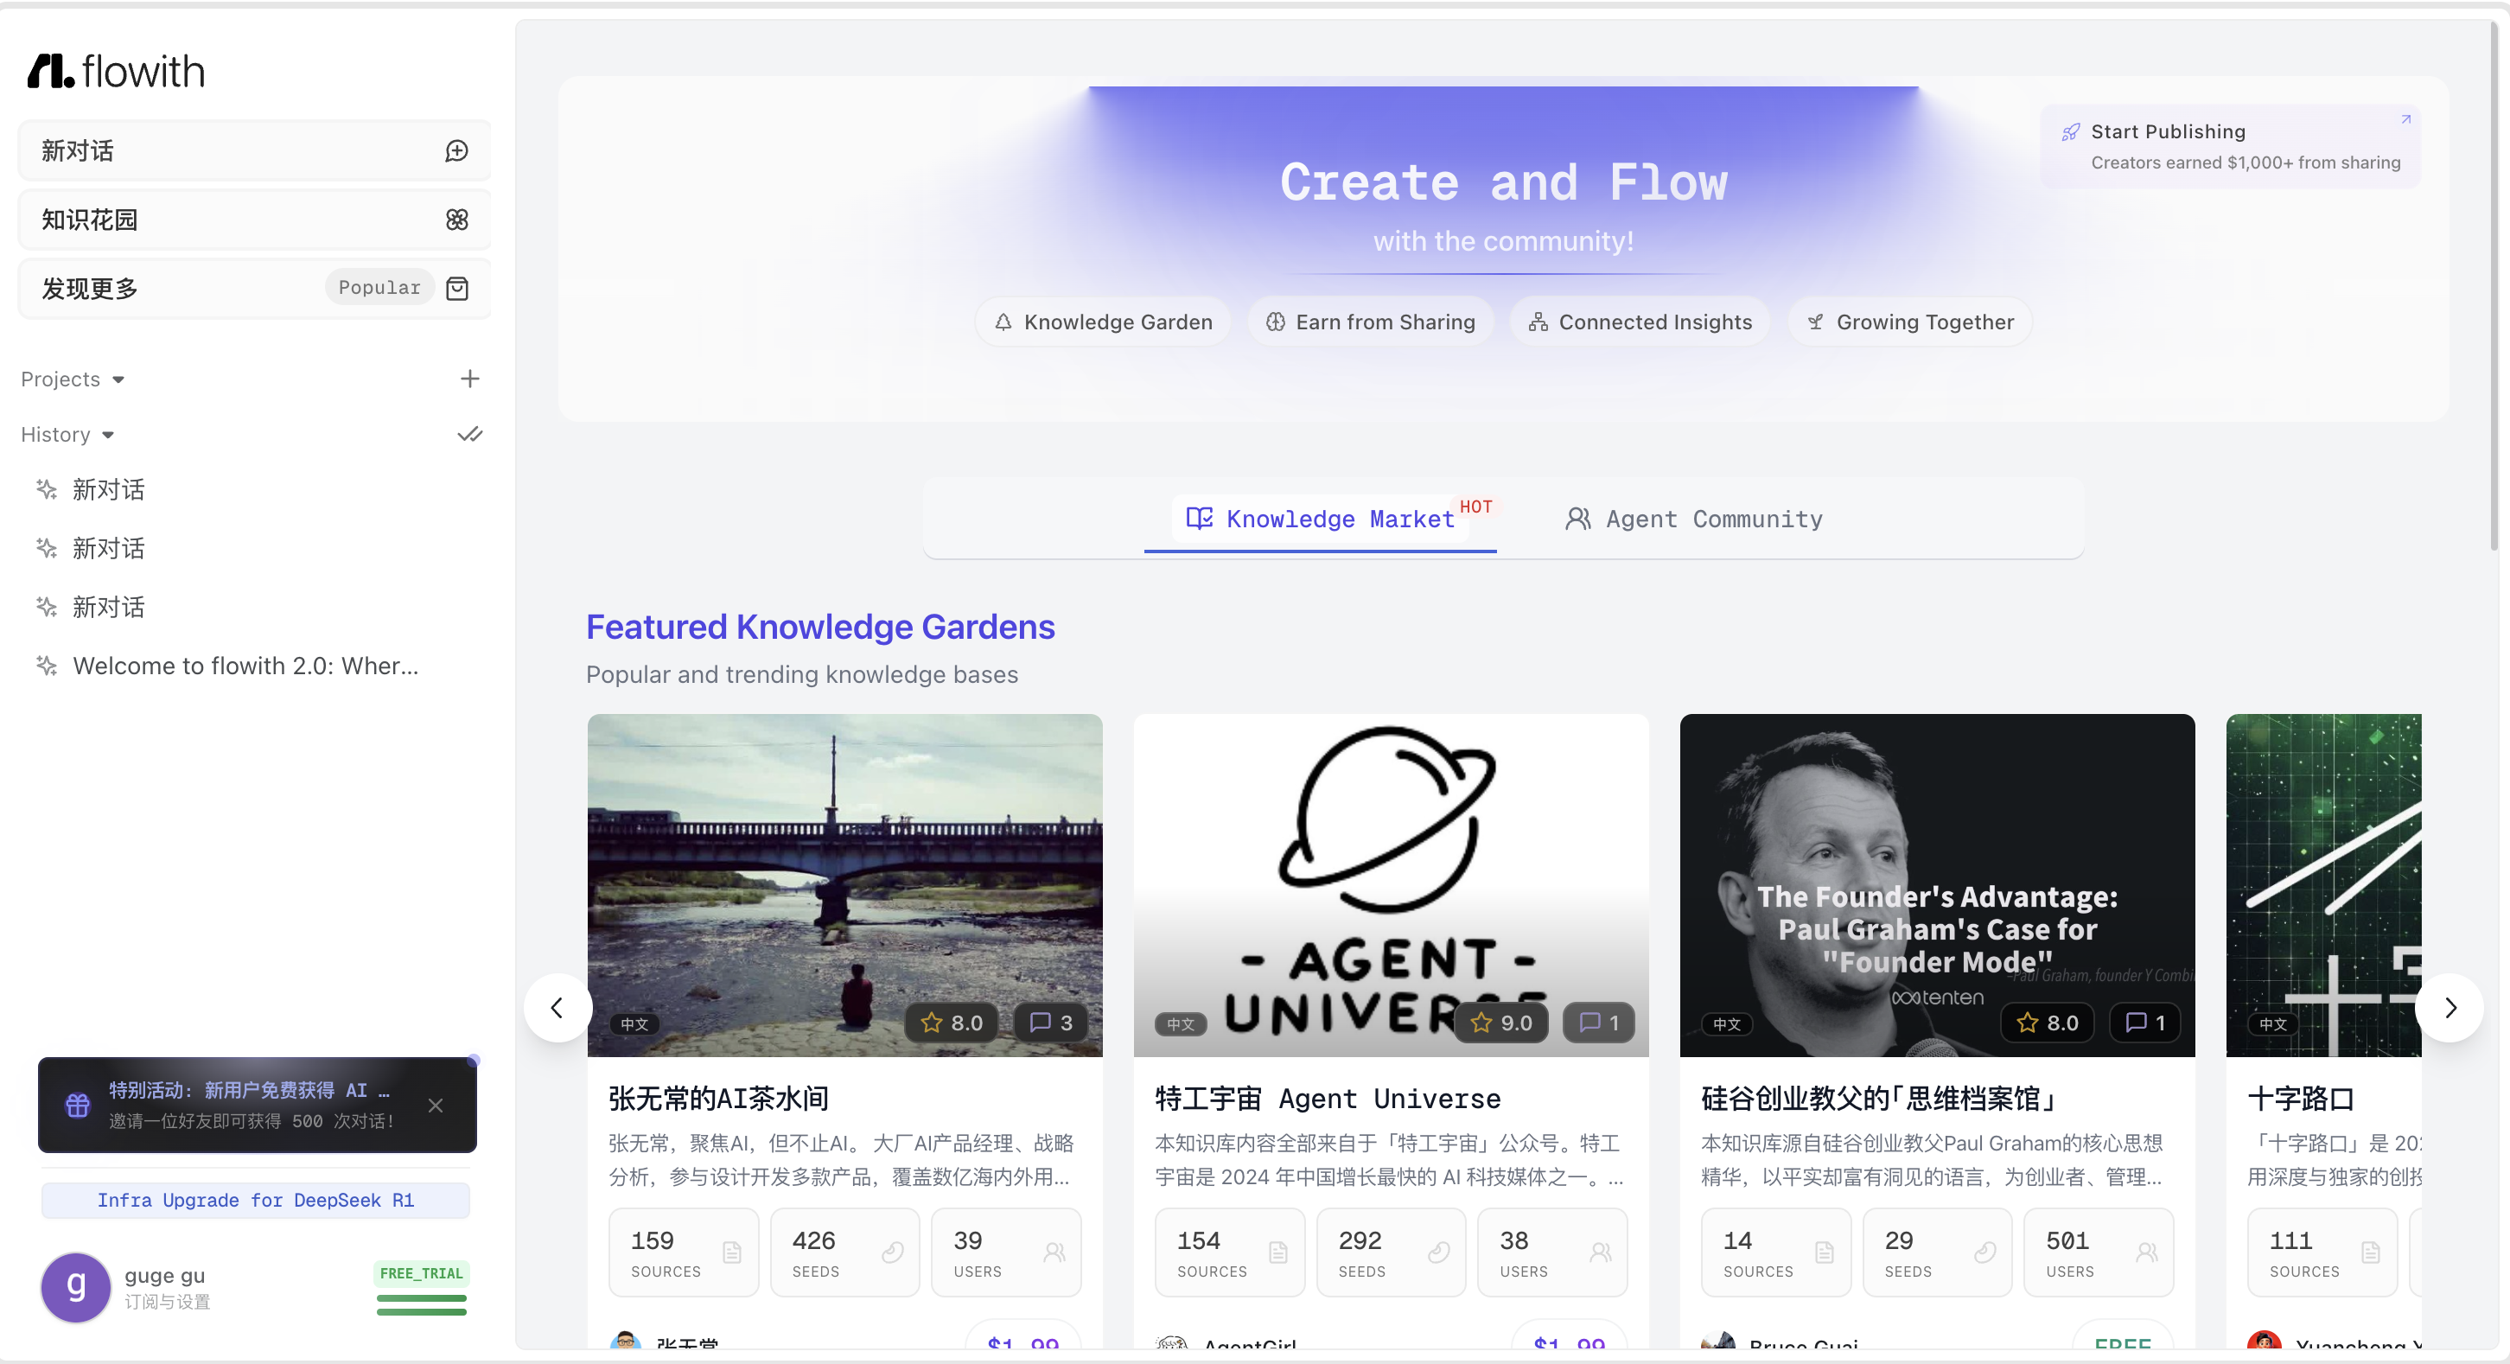Open the second 新对话 history item

click(108, 549)
